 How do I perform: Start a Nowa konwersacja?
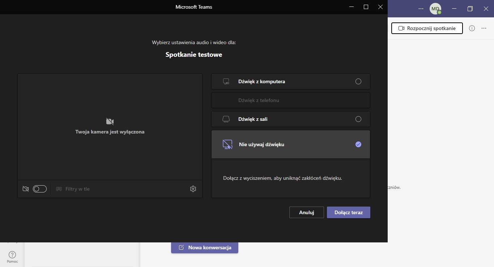click(x=205, y=248)
